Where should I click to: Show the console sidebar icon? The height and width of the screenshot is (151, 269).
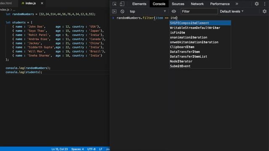(114, 11)
